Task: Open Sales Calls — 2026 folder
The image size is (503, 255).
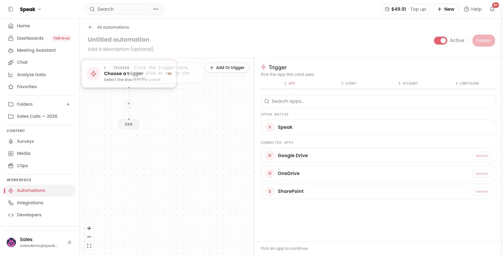Action: (x=40, y=116)
